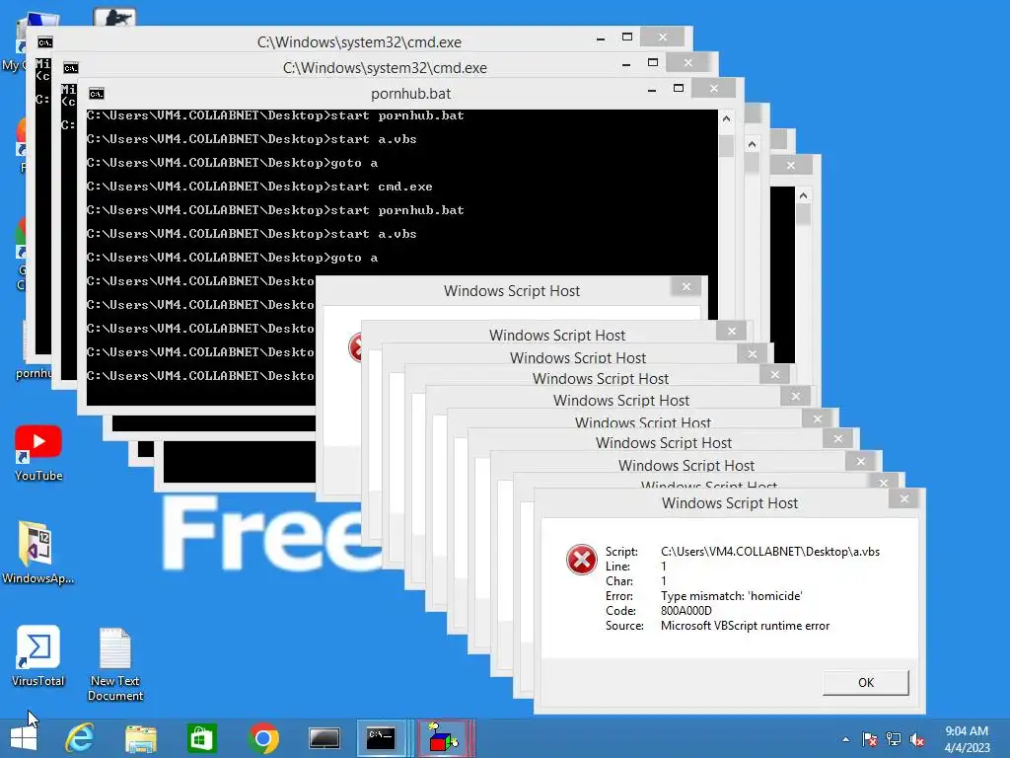The height and width of the screenshot is (758, 1010).
Task: Click the muted volume tray icon
Action: tap(917, 739)
